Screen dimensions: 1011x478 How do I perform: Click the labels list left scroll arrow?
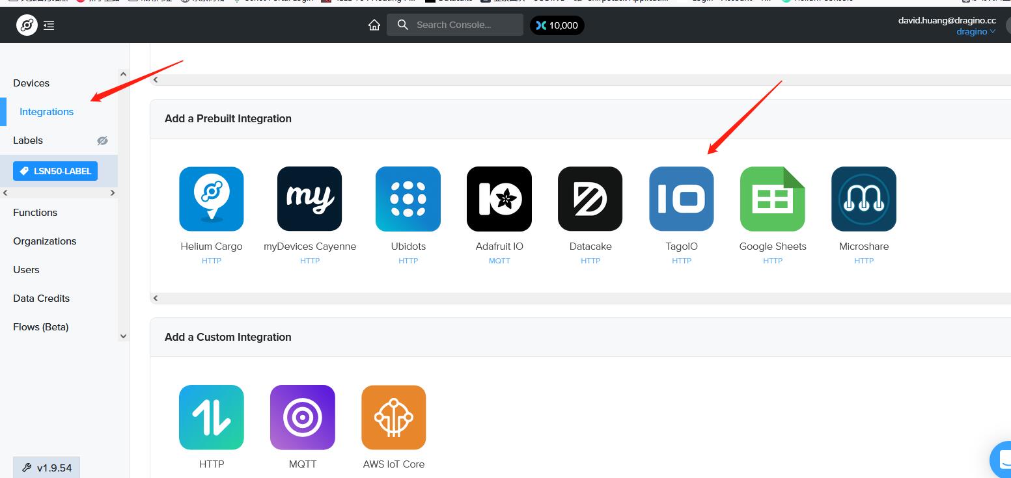click(x=5, y=193)
